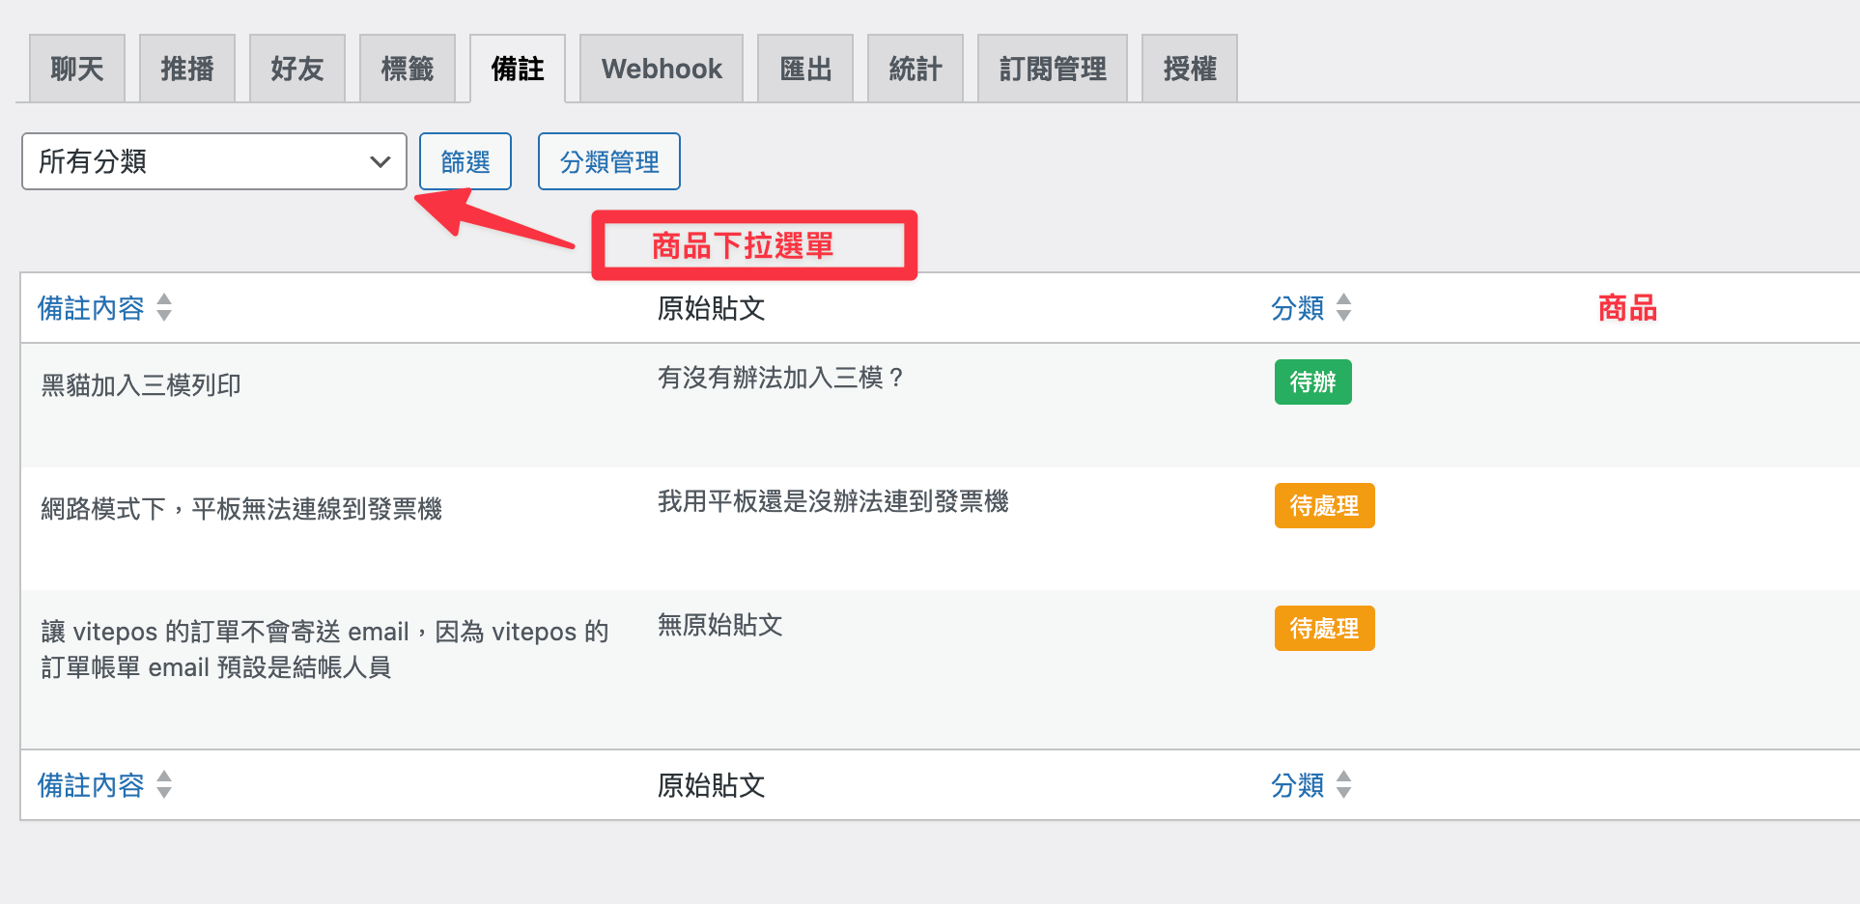Go to the 訂閱管理 tab

click(x=1053, y=69)
